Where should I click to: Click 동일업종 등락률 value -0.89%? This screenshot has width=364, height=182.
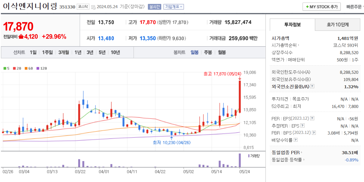(352, 160)
